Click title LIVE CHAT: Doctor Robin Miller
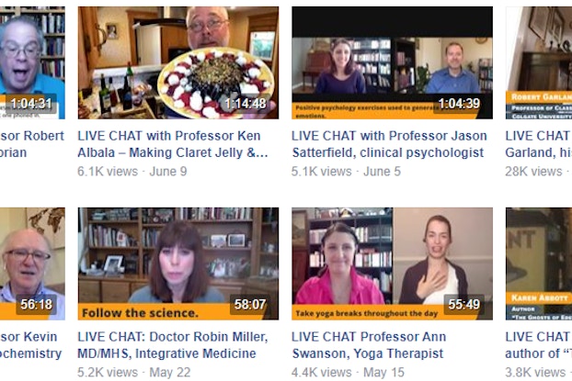This screenshot has width=572, height=381. pyautogui.click(x=173, y=345)
